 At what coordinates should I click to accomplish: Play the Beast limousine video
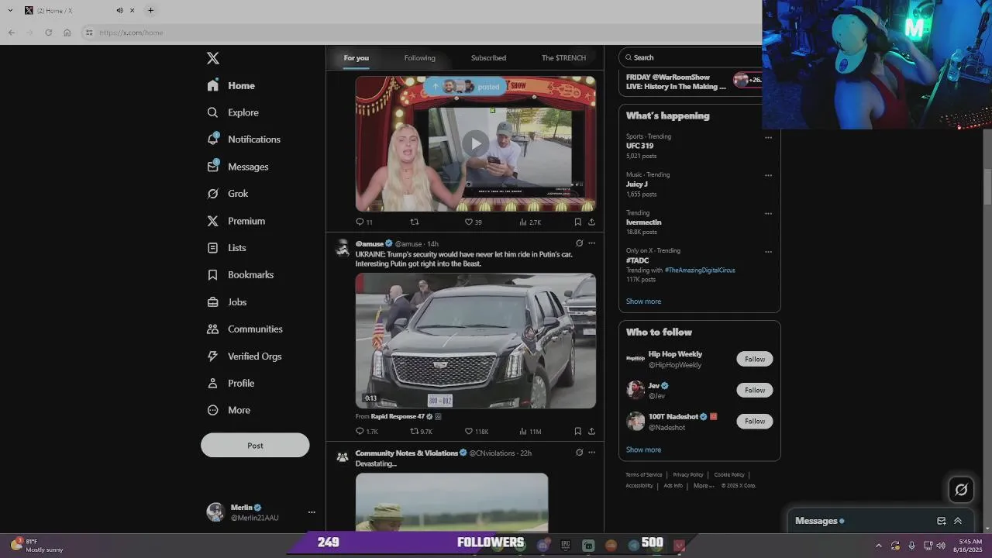tap(475, 340)
